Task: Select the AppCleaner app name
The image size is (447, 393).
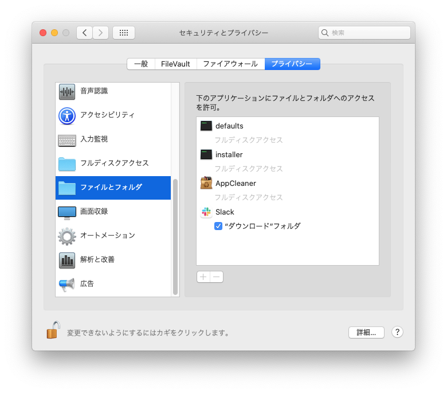Action: (x=236, y=184)
